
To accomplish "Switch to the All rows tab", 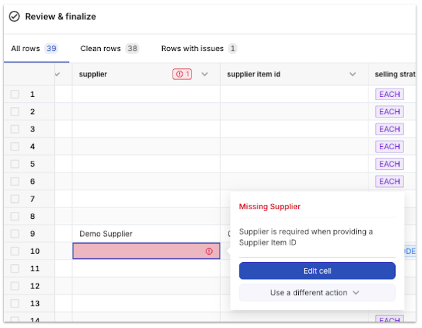I will (x=34, y=49).
